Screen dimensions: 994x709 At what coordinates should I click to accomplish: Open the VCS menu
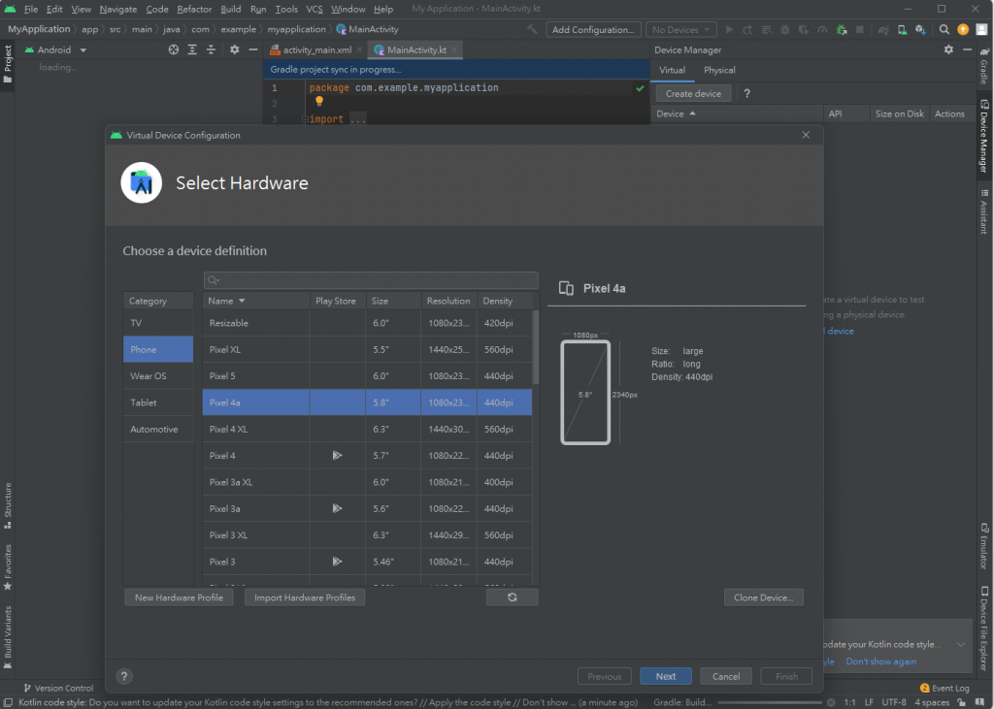(315, 9)
